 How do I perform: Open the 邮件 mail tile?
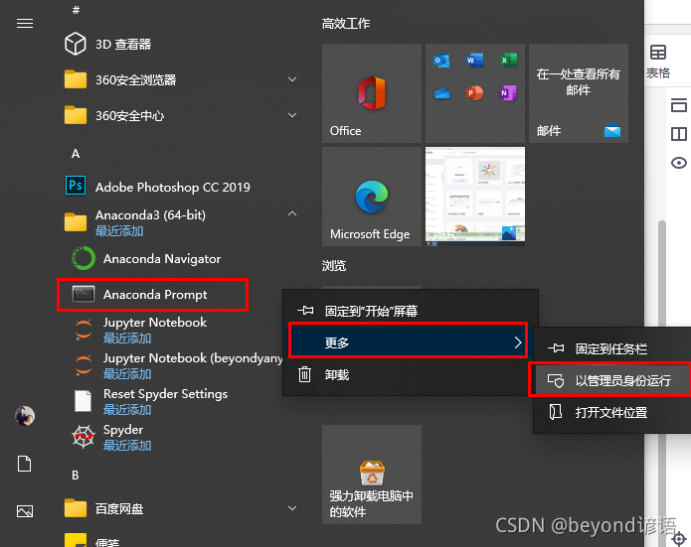coord(579,93)
